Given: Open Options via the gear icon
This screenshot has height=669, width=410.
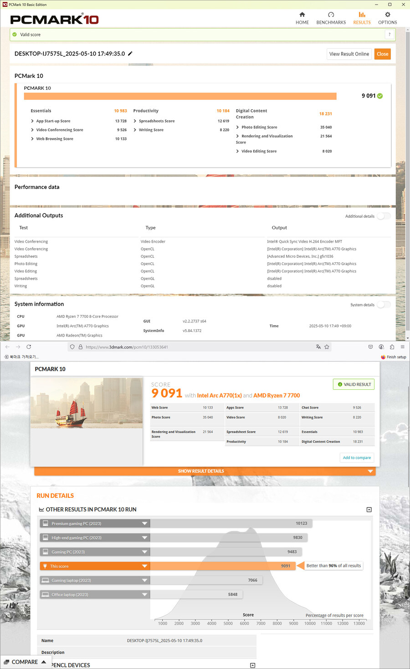Looking at the screenshot, I should click(x=387, y=15).
